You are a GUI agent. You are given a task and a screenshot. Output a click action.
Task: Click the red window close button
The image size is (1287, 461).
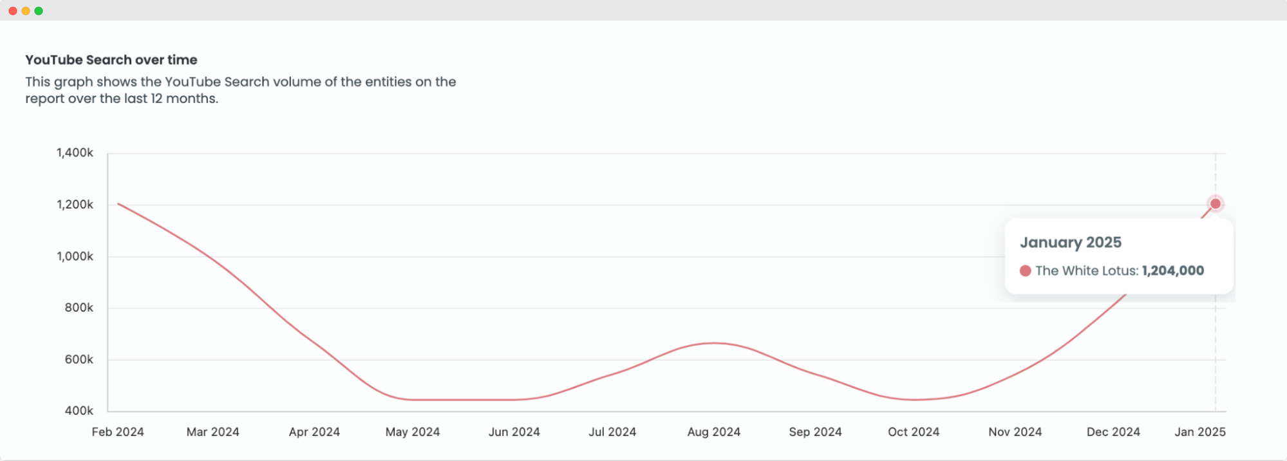tap(13, 11)
